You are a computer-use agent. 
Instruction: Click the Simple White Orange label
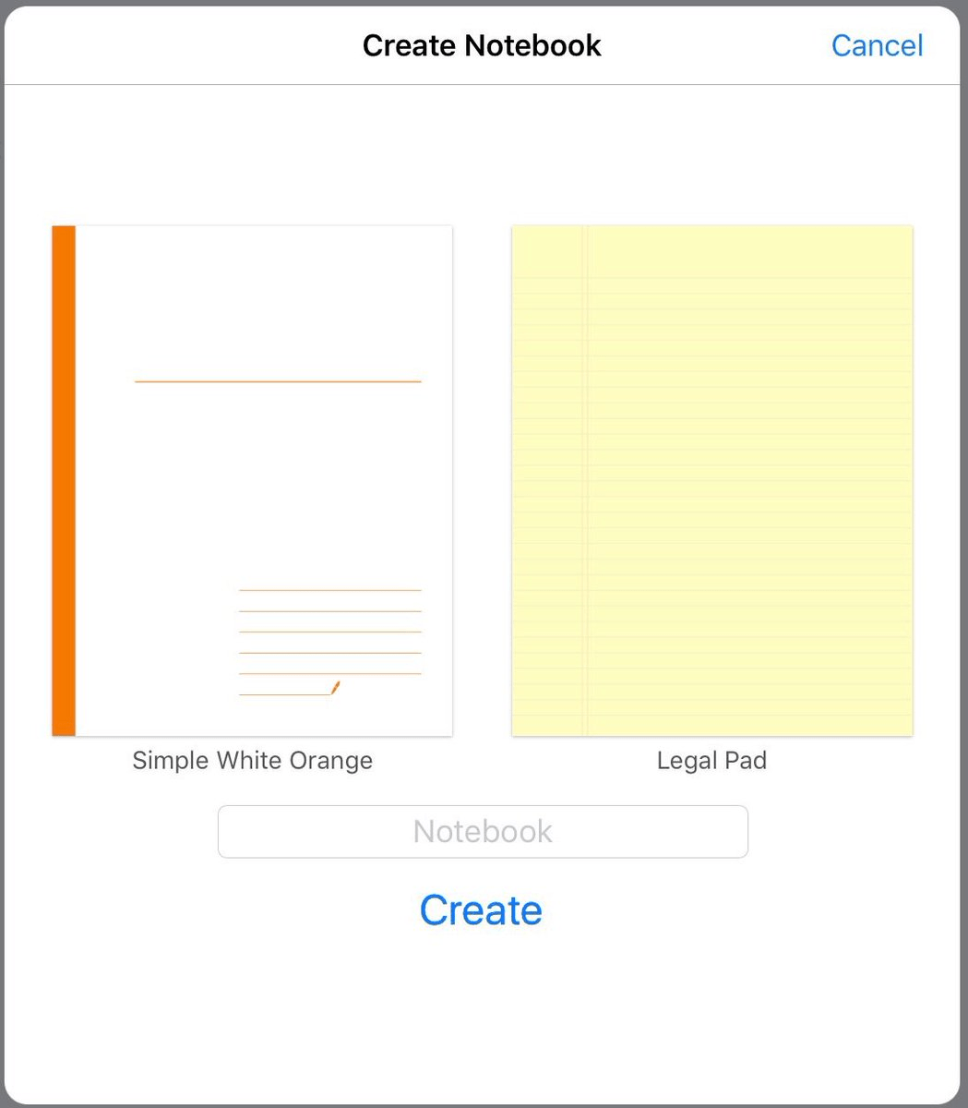(x=252, y=760)
